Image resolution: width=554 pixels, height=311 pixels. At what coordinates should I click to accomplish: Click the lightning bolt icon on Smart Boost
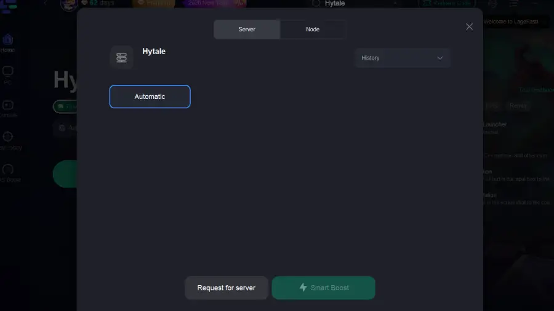click(303, 288)
